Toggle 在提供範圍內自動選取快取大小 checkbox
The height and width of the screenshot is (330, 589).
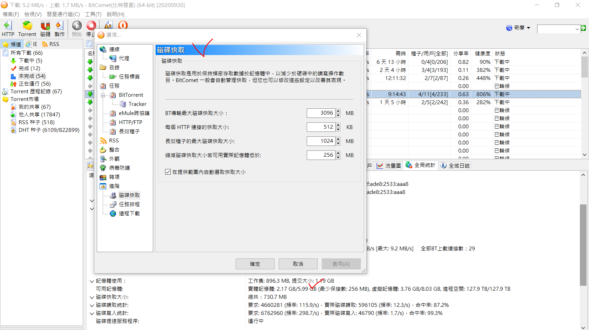coord(168,172)
